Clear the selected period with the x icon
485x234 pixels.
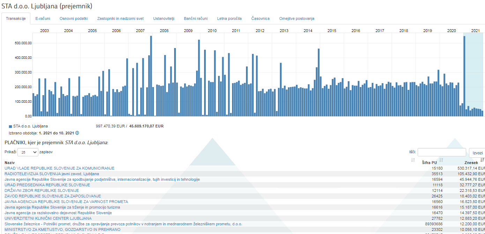[x=77, y=133]
